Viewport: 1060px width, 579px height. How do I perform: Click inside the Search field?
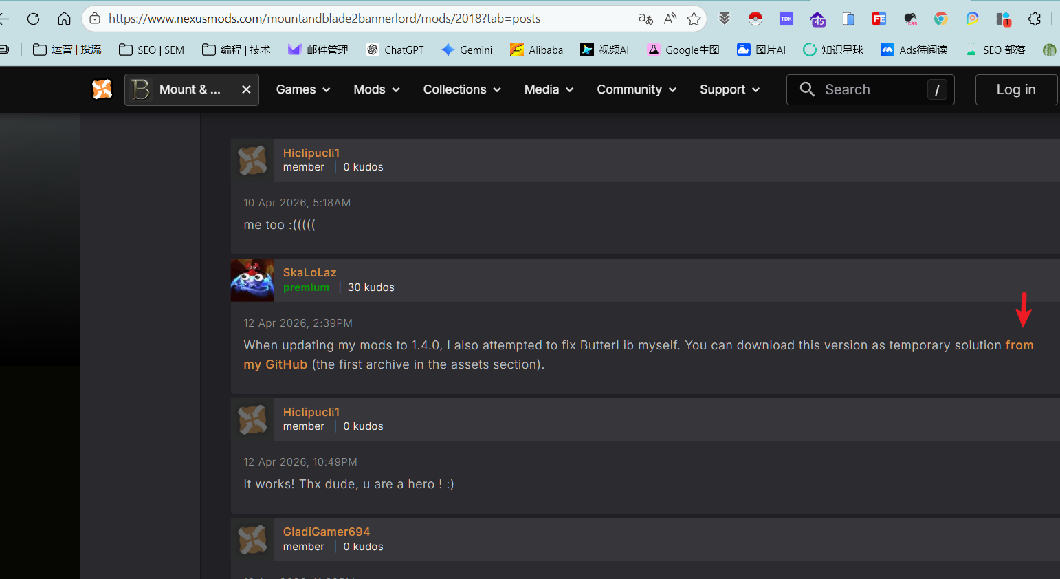click(870, 89)
